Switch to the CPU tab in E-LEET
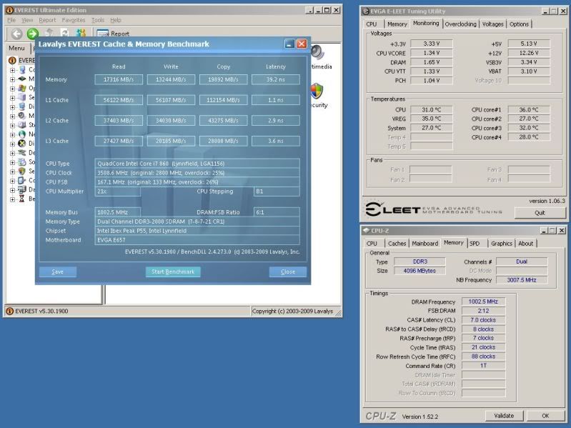Screen dimensions: 571x428 point(371,24)
